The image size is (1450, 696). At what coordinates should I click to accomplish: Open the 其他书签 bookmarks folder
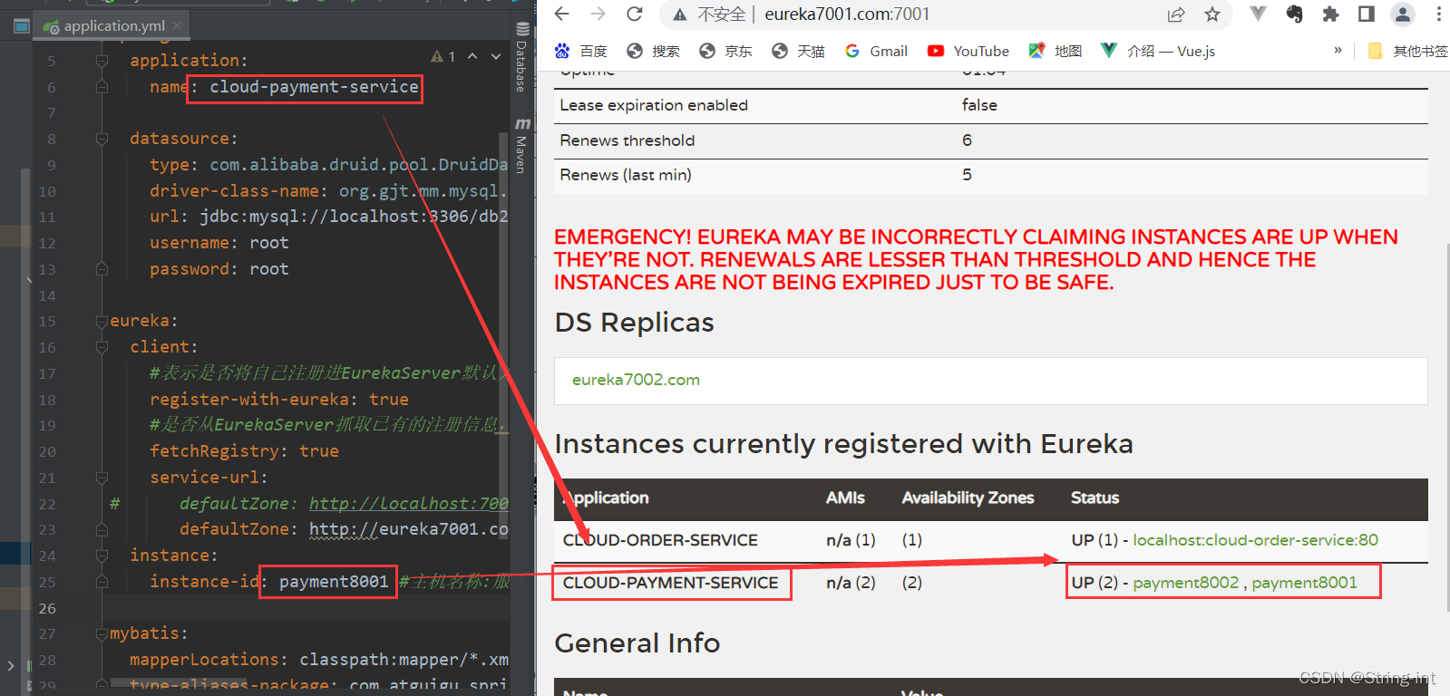[x=1407, y=51]
